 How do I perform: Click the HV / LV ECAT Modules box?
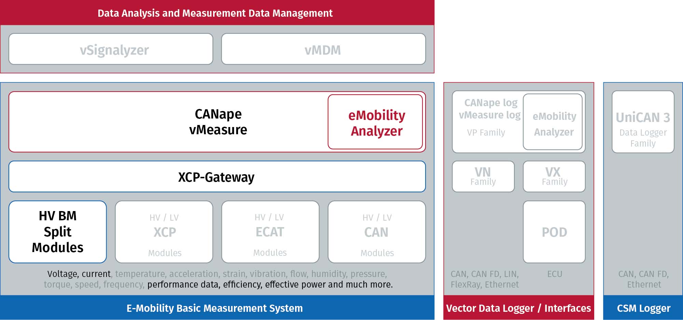270,232
